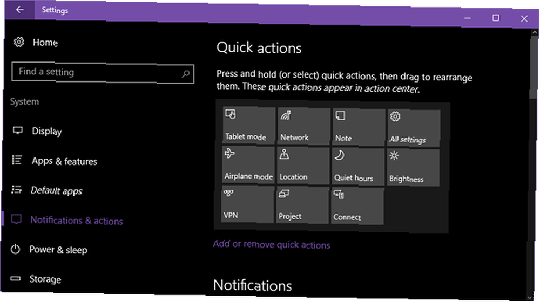Select the All settings quick action tile
Screen dimensions: 540x302
coord(414,128)
